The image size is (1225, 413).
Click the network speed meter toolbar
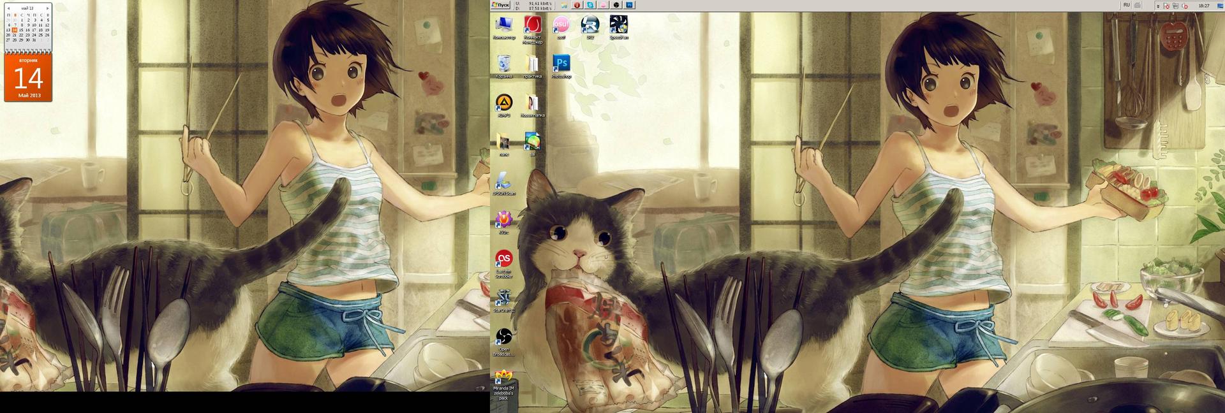(533, 5)
